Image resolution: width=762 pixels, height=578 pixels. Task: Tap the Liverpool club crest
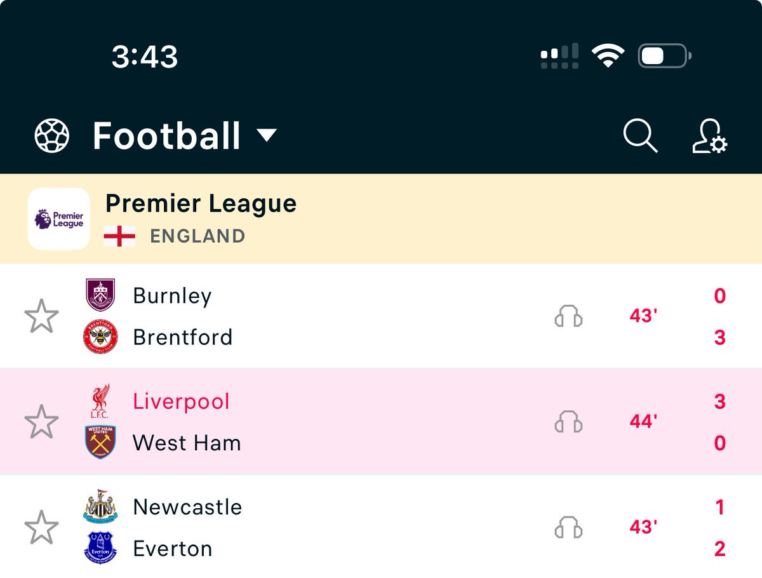tap(100, 401)
